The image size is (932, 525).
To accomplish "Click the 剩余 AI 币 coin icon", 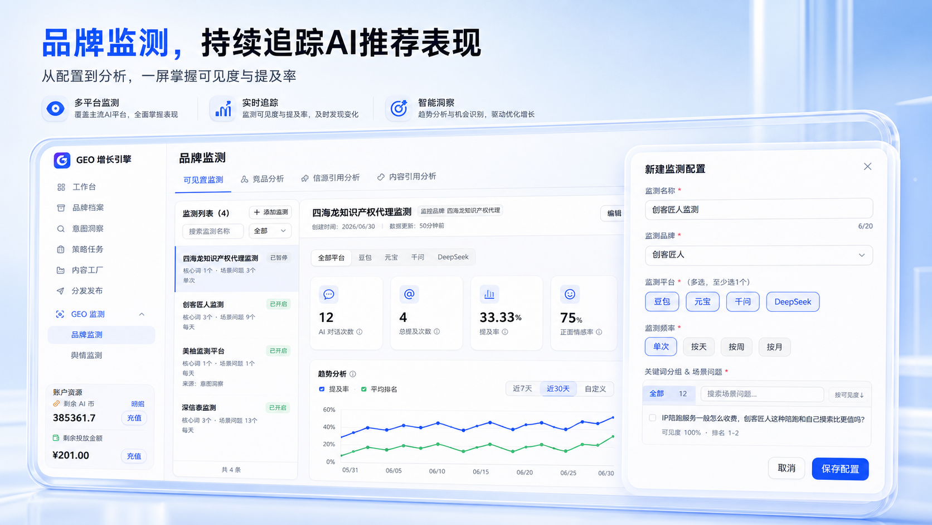I will click(56, 403).
